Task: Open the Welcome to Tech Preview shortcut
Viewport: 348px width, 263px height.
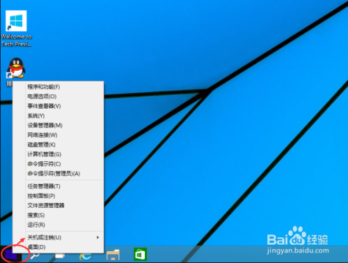Action: pos(16,29)
